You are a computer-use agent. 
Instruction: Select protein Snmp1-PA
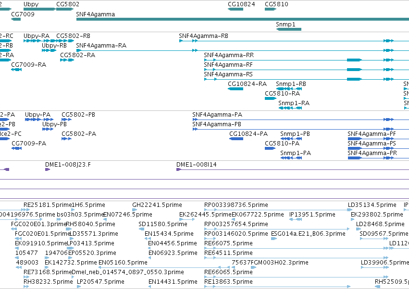click(x=291, y=158)
